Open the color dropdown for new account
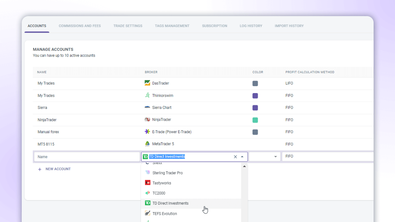 275,157
